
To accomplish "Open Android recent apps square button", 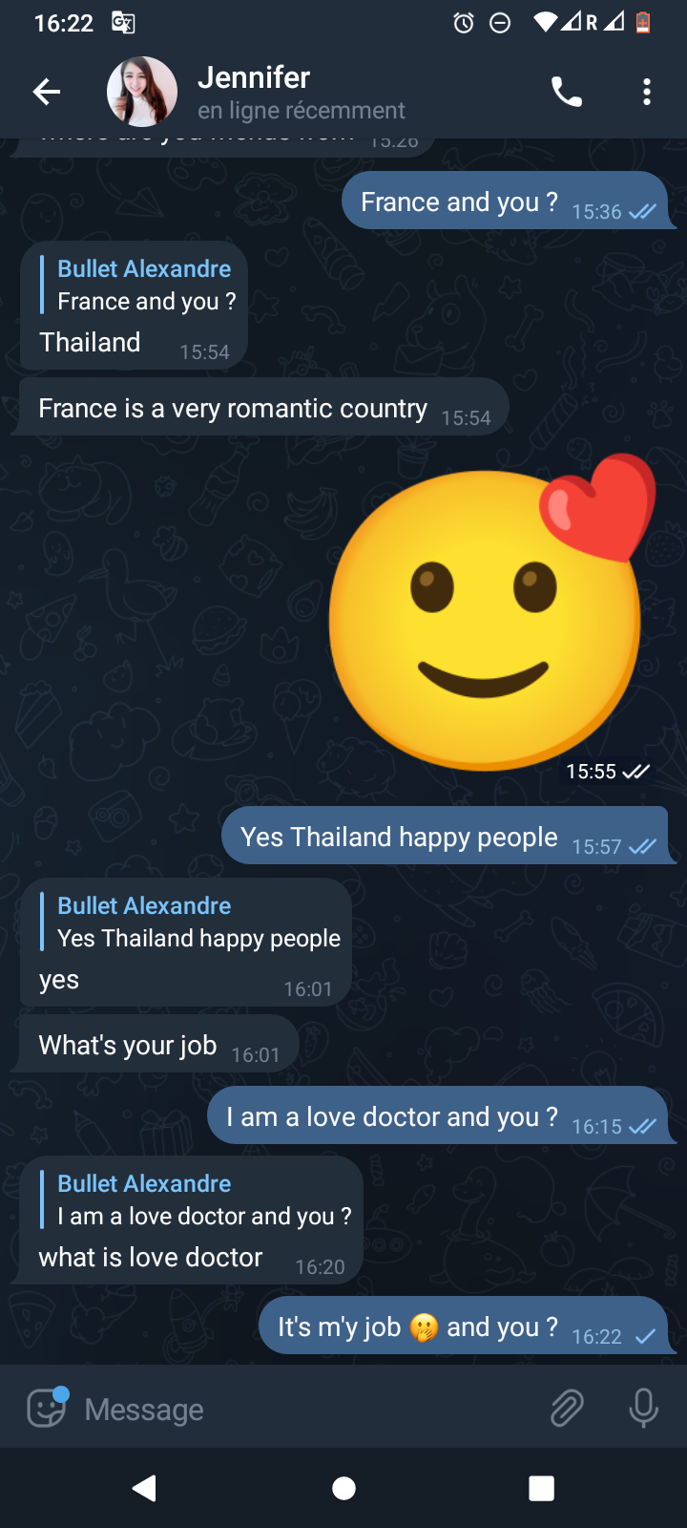I will 542,1488.
